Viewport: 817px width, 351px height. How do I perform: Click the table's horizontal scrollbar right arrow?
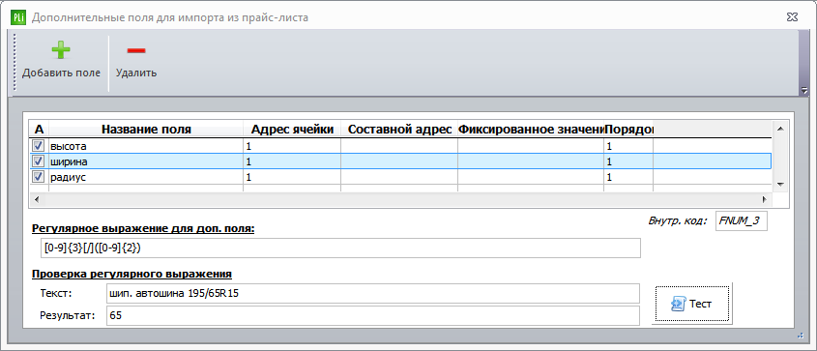765,199
